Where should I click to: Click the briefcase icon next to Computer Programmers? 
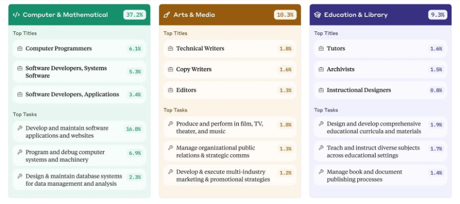click(x=19, y=49)
